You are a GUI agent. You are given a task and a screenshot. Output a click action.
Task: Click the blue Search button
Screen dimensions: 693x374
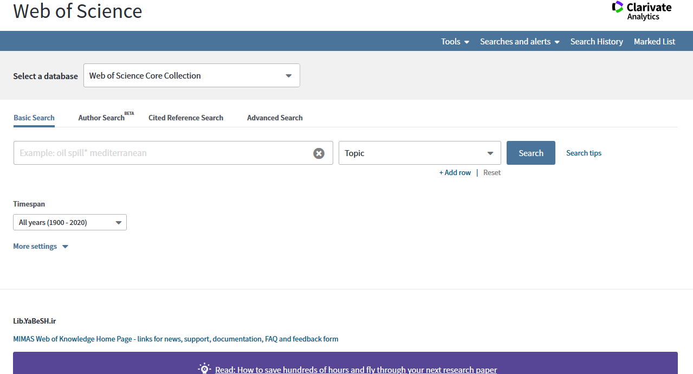pos(531,153)
